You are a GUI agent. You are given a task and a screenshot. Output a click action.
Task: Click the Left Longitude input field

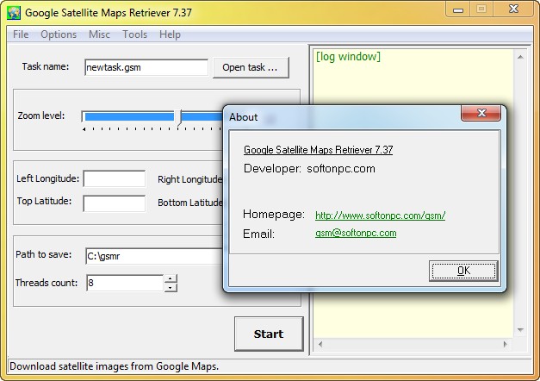coord(115,179)
